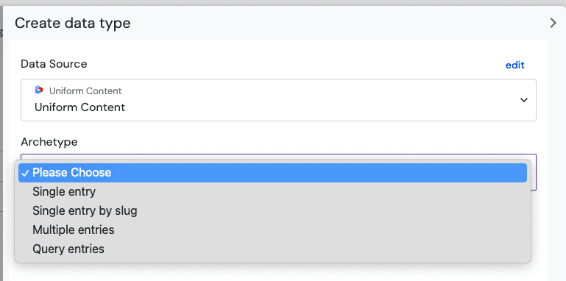Click the Archetype label
The height and width of the screenshot is (281, 566).
coord(49,142)
